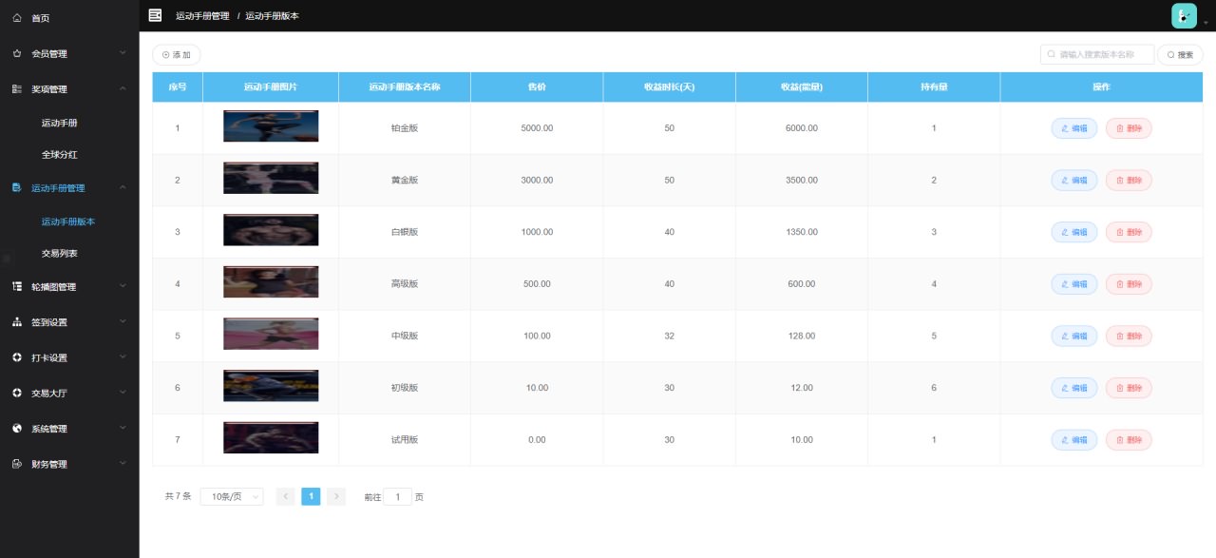1216x558 pixels.
Task: Click the 财务管理 sidebar icon
Action: [17, 464]
